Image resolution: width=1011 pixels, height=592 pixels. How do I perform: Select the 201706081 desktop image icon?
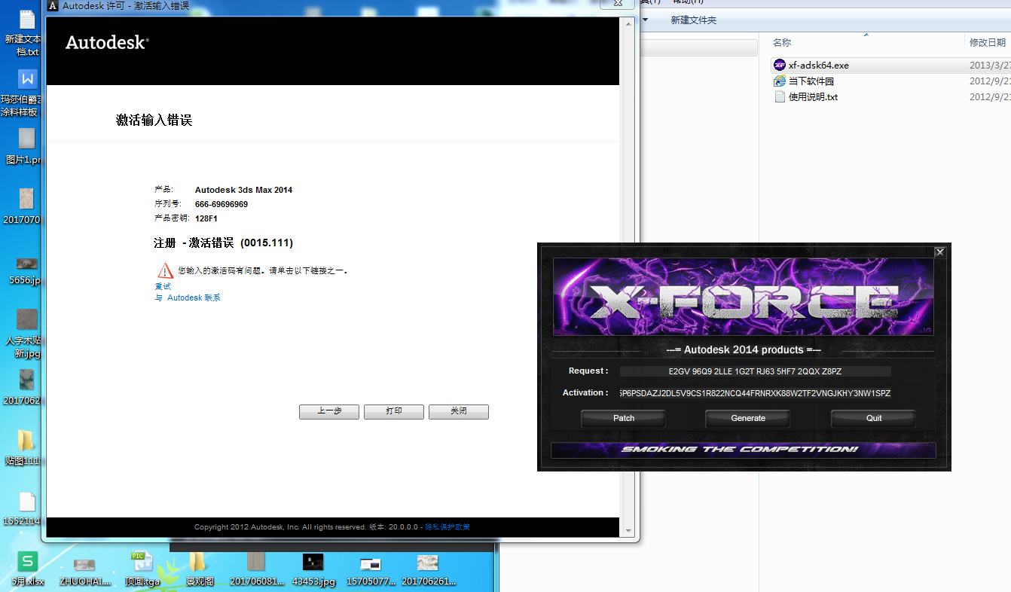tap(256, 562)
